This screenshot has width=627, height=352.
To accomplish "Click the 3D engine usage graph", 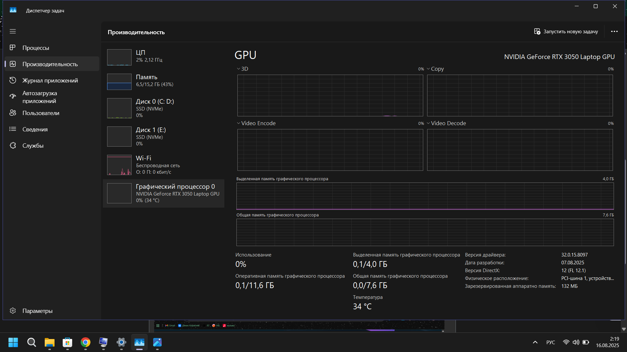I will coord(330,95).
